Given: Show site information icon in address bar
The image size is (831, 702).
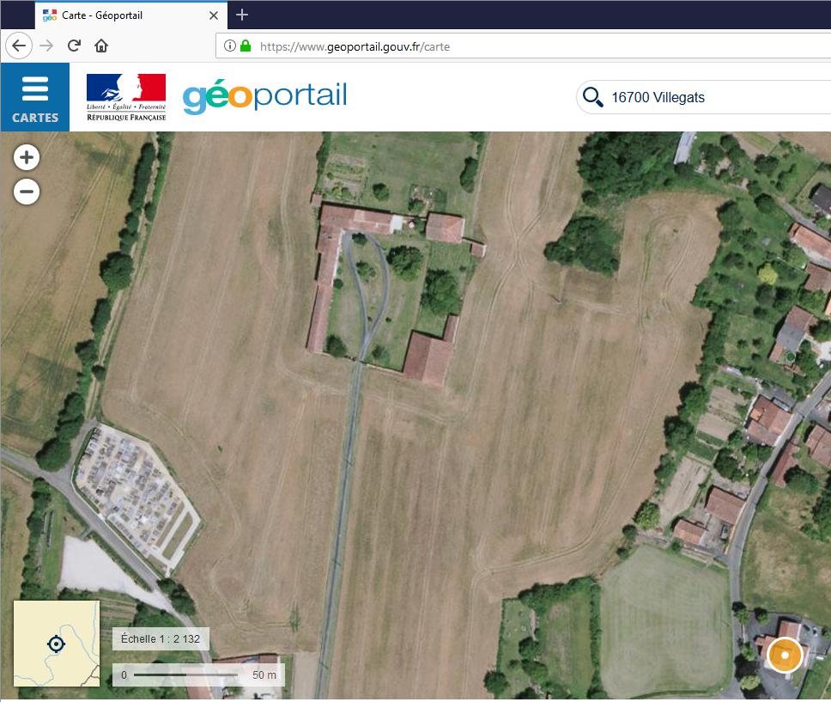Looking at the screenshot, I should tap(229, 46).
